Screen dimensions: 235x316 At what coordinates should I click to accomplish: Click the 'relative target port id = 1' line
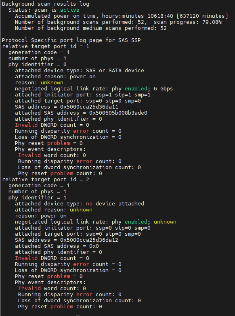click(45, 46)
